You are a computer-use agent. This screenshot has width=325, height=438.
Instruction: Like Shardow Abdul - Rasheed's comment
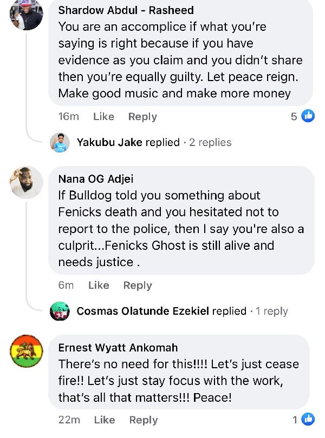click(x=103, y=116)
